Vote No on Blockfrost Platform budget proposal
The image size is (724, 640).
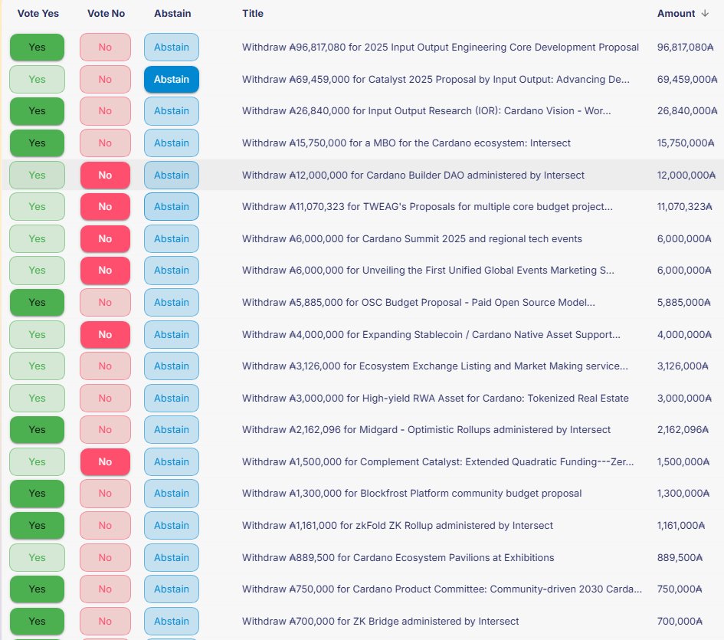(105, 494)
